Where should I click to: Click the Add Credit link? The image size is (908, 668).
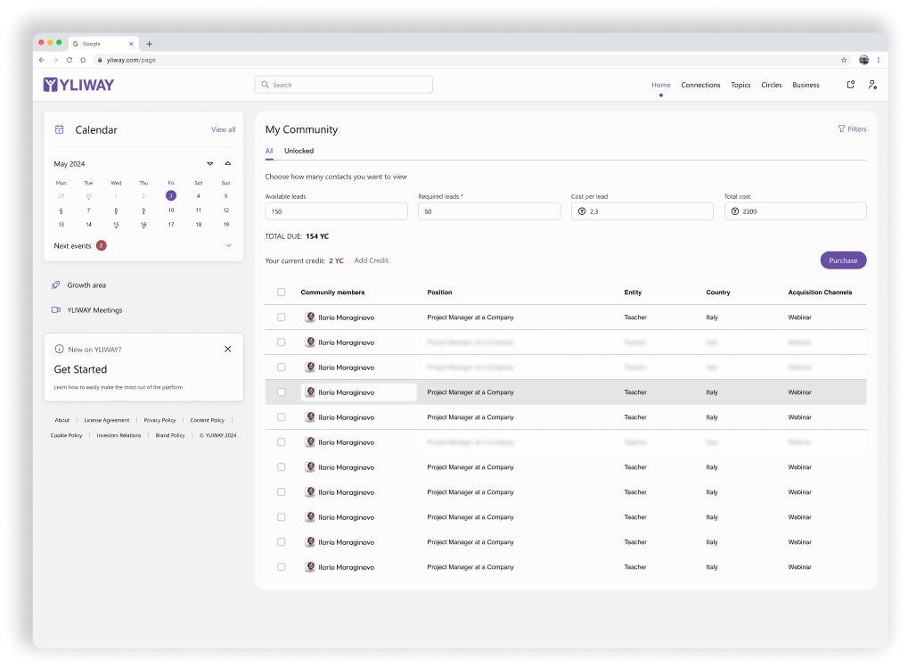coord(372,260)
